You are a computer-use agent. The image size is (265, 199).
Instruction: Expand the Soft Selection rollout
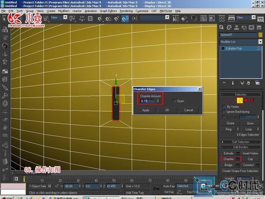point(241,142)
